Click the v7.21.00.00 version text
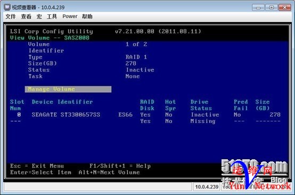The width and height of the screenshot is (295, 195). point(135,31)
